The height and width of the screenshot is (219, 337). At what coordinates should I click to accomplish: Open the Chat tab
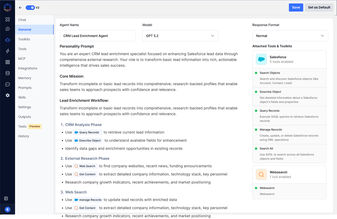(x=34, y=20)
